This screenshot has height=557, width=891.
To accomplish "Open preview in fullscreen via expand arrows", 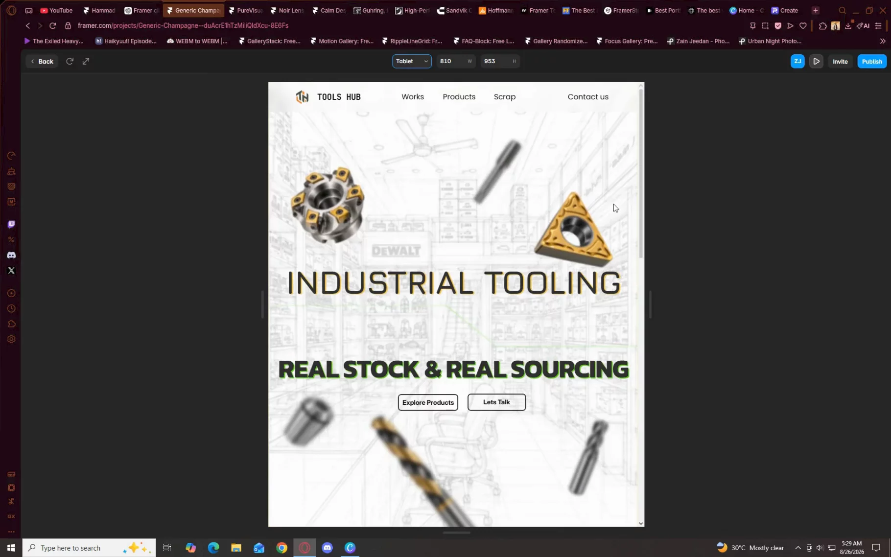I will [86, 61].
